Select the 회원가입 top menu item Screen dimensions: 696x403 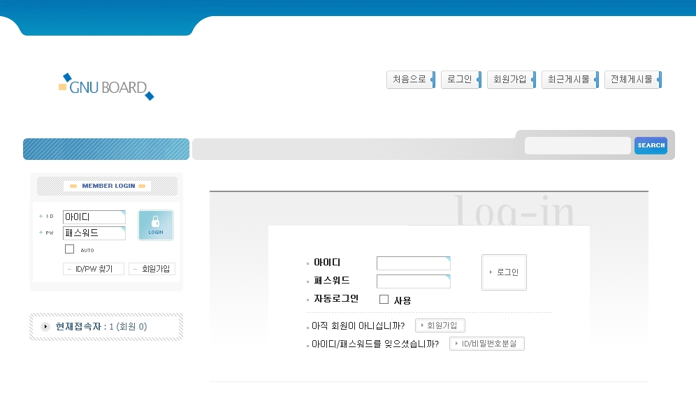point(510,80)
